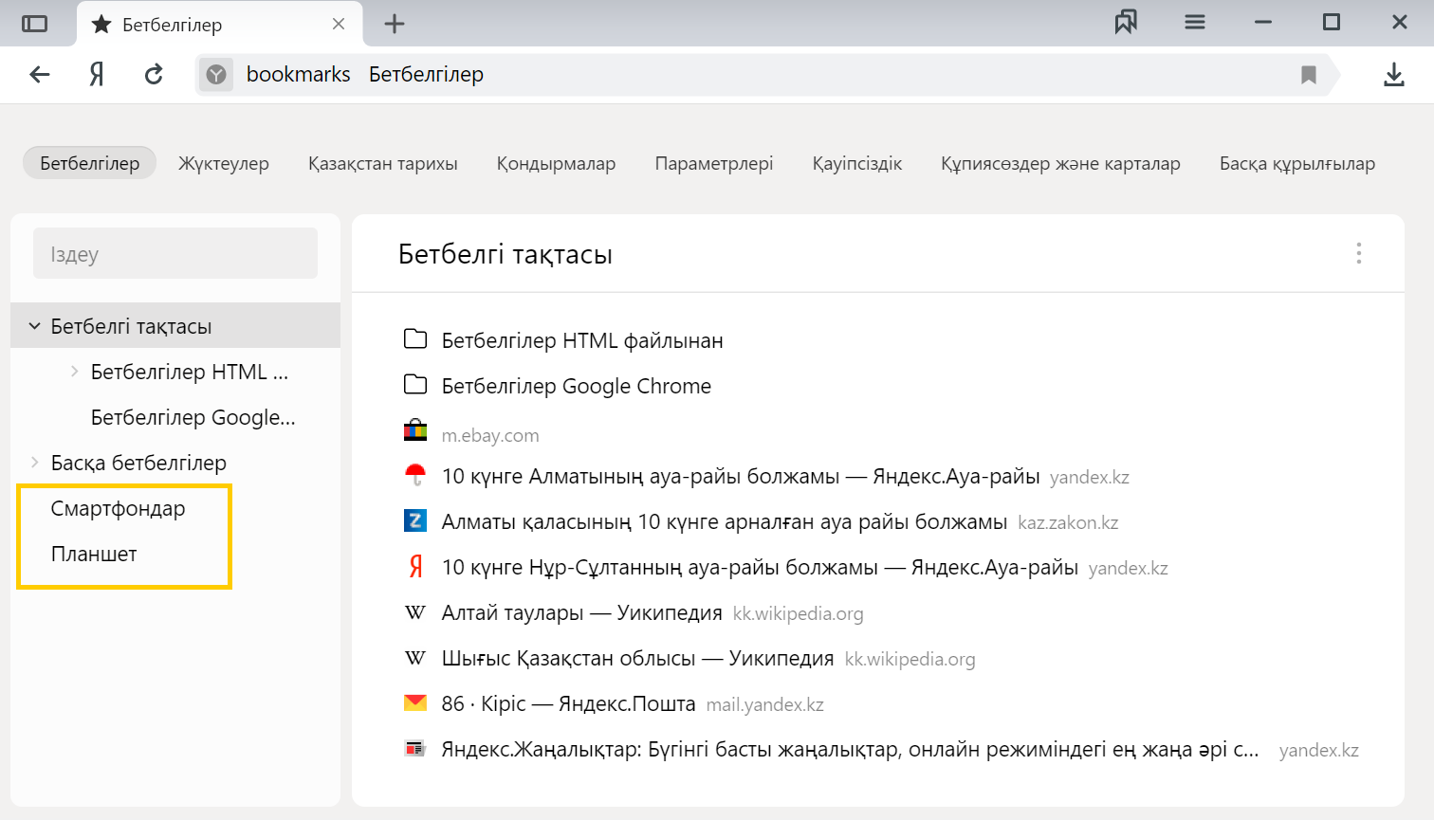Viewport: 1434px width, 820px height.
Task: Open Алтай таулары — Уикипедия bookmark
Action: 582,612
